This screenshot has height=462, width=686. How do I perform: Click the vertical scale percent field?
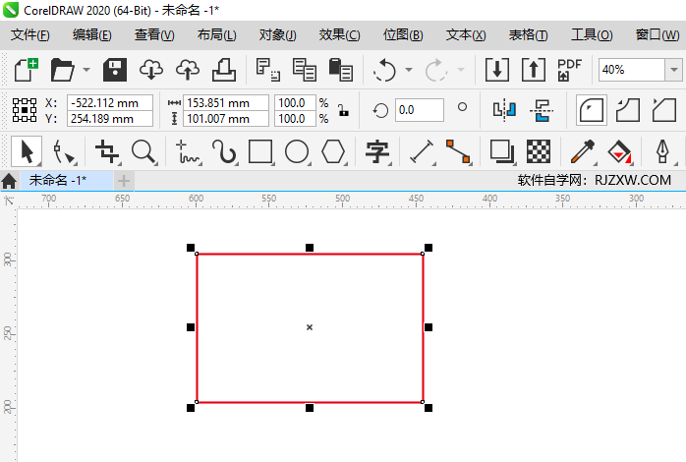click(x=295, y=119)
